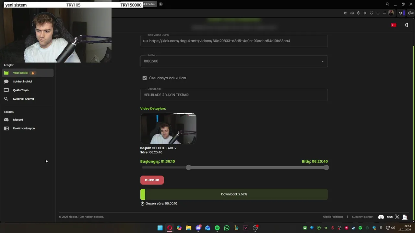Open the VOD İndirici tool

[x=28, y=73]
